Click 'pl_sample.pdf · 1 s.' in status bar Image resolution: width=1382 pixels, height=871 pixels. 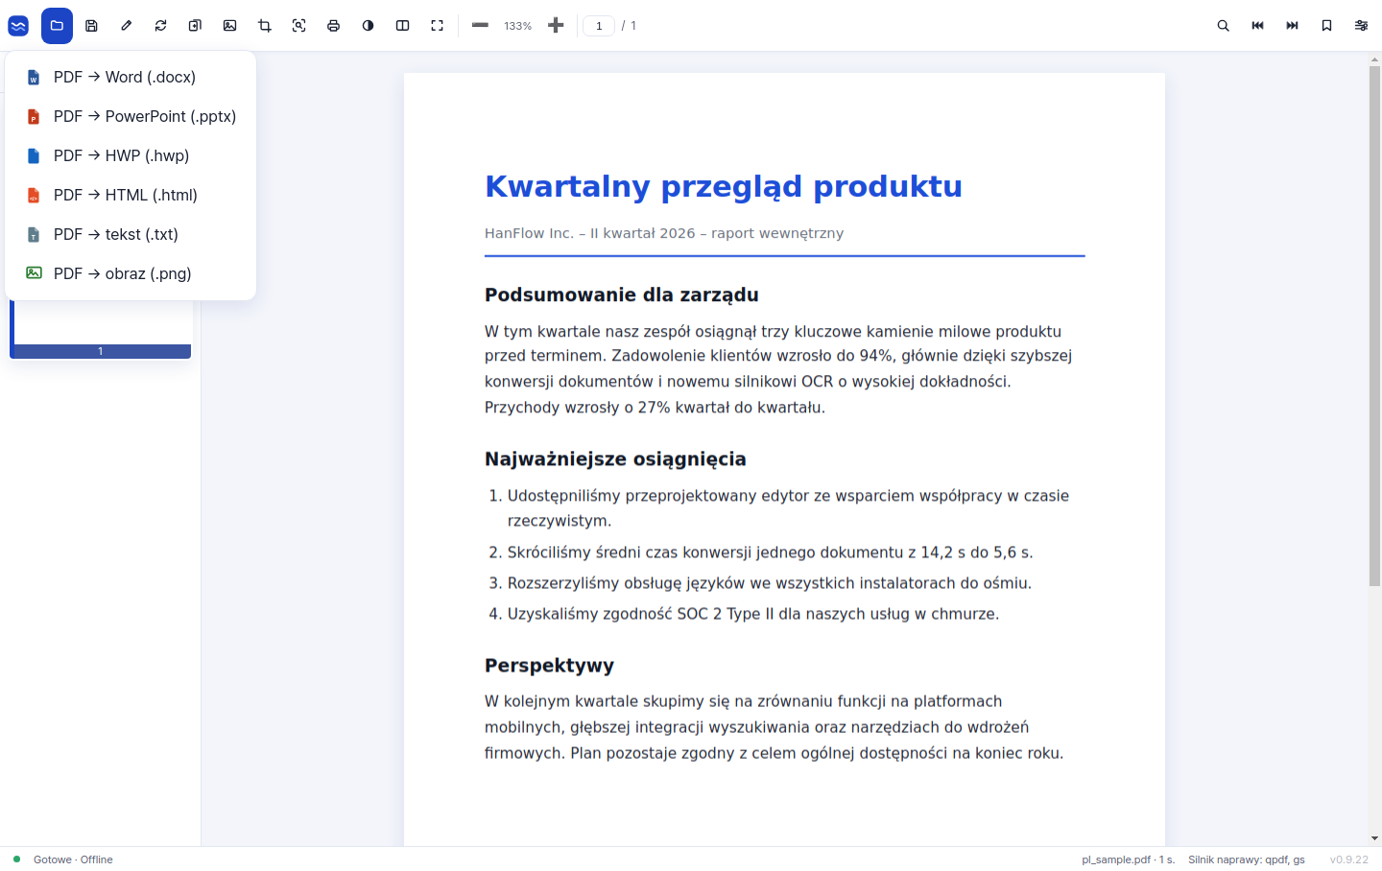pyautogui.click(x=1128, y=859)
